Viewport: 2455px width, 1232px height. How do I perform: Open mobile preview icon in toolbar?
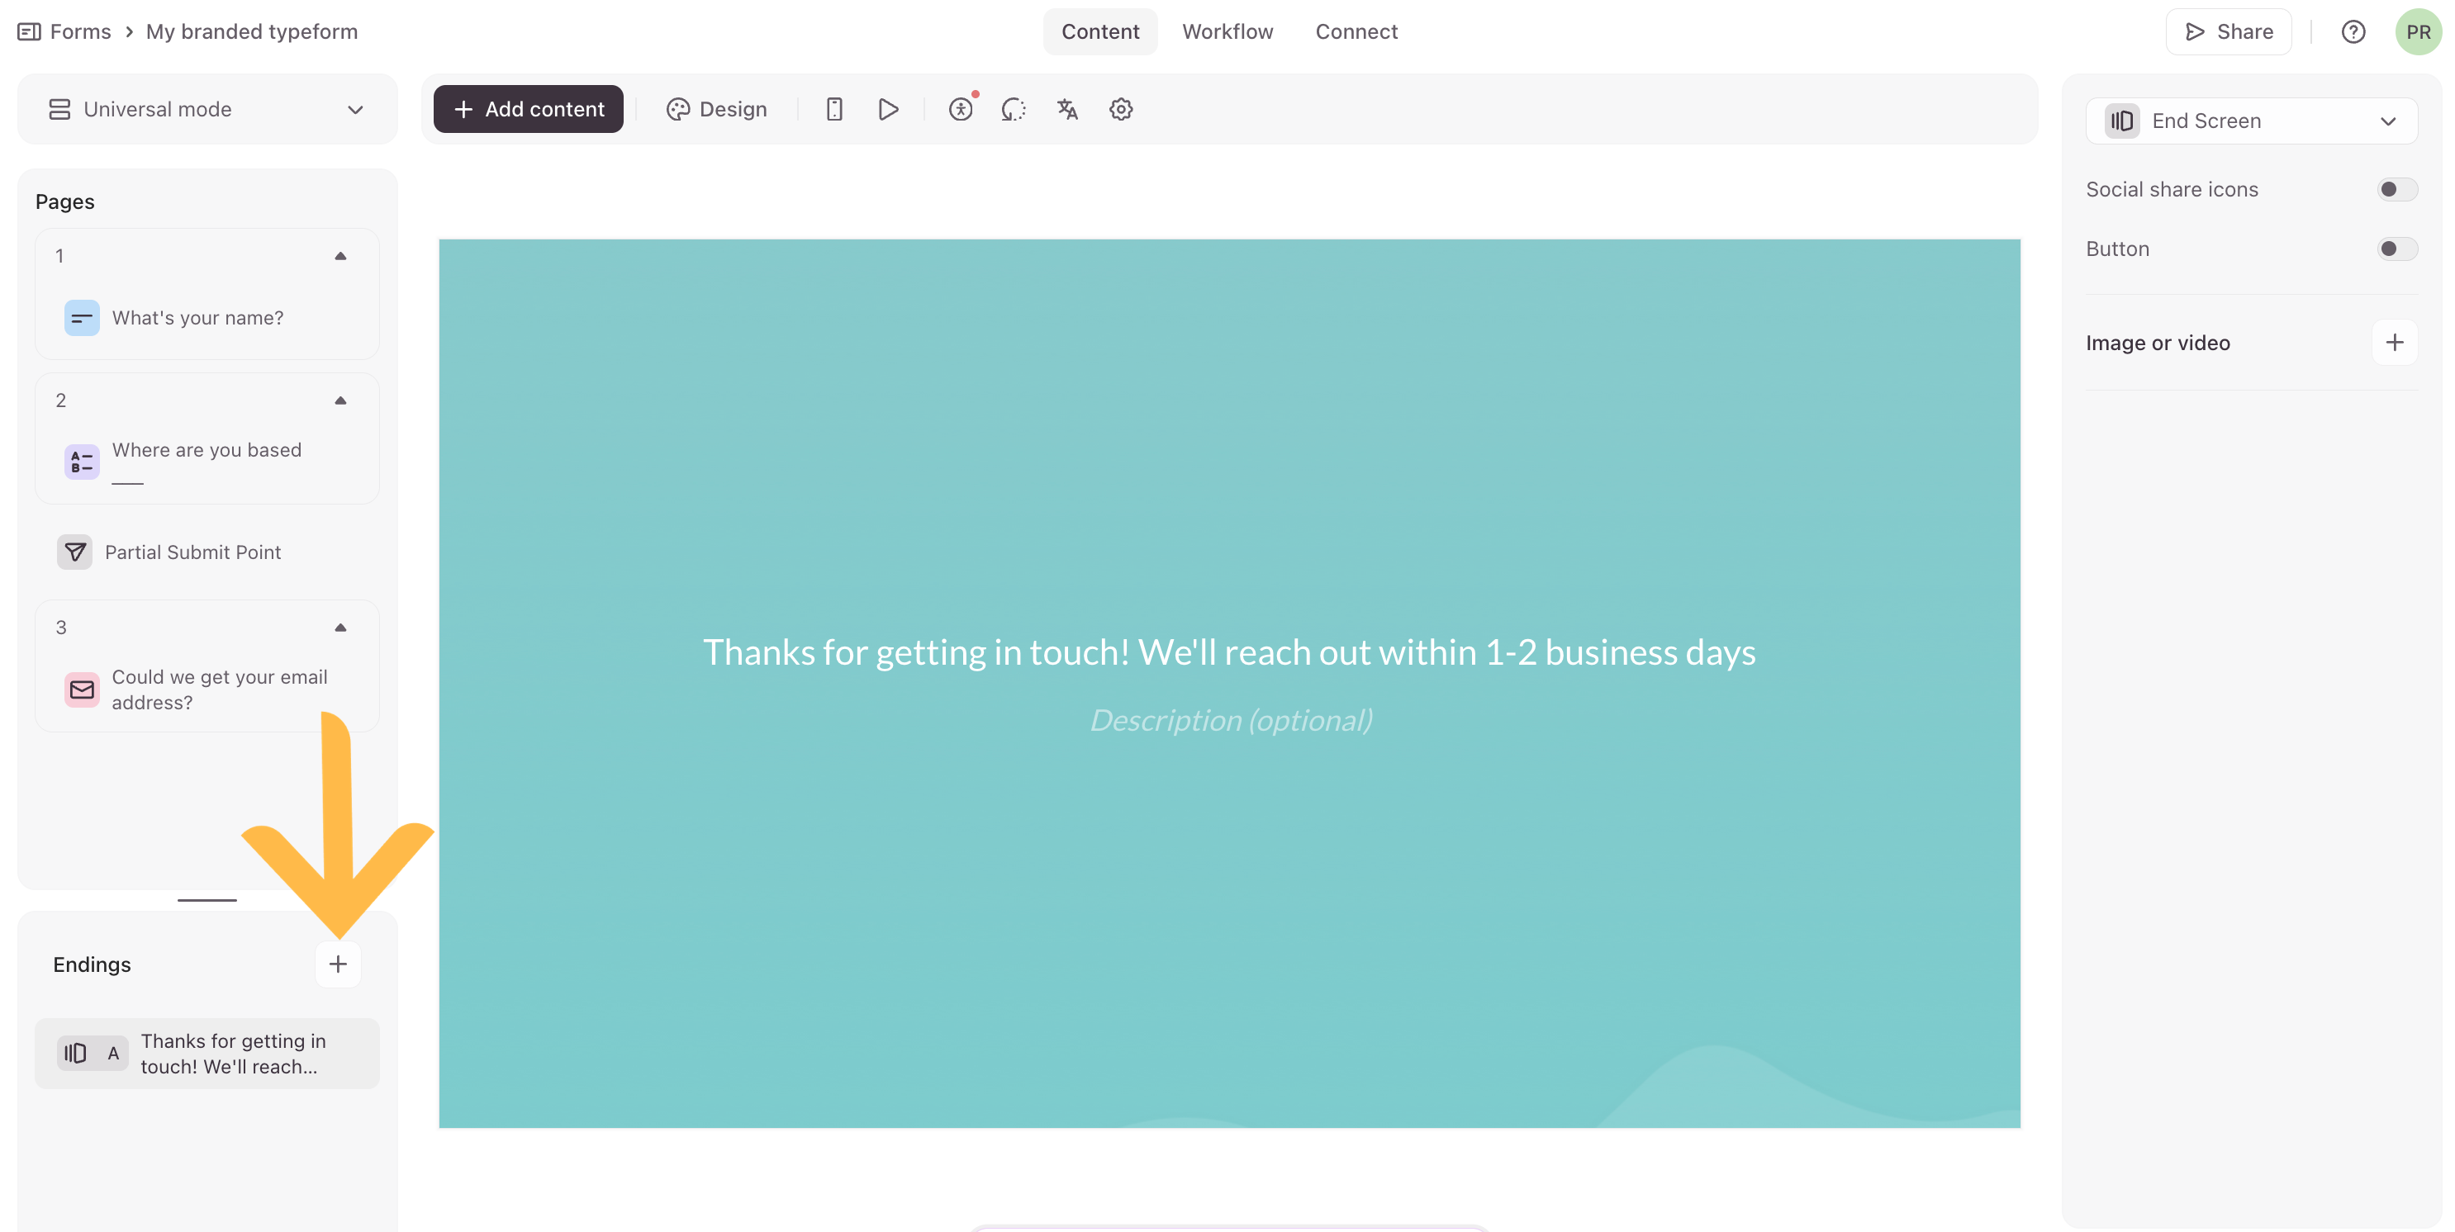point(834,110)
